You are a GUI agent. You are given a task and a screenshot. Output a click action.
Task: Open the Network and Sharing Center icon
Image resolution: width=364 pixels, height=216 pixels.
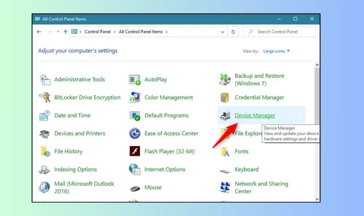point(225,187)
